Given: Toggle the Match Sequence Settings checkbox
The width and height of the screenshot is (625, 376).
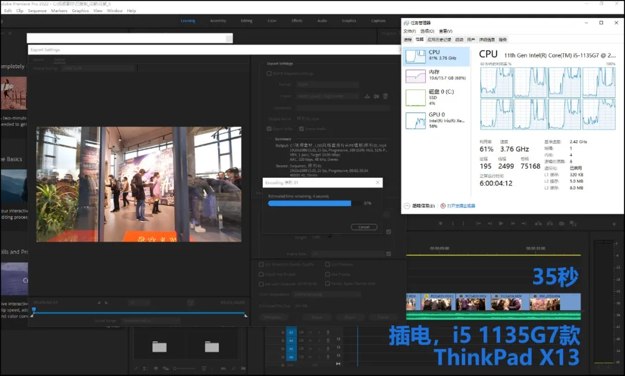Looking at the screenshot, I should coord(269,73).
